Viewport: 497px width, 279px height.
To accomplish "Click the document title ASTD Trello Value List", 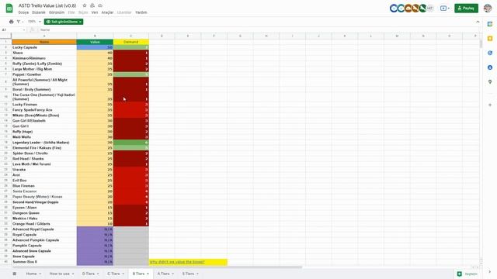I will 47,5.
